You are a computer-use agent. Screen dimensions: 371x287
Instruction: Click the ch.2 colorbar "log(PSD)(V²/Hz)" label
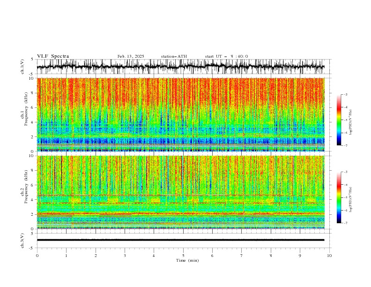pyautogui.click(x=350, y=200)
